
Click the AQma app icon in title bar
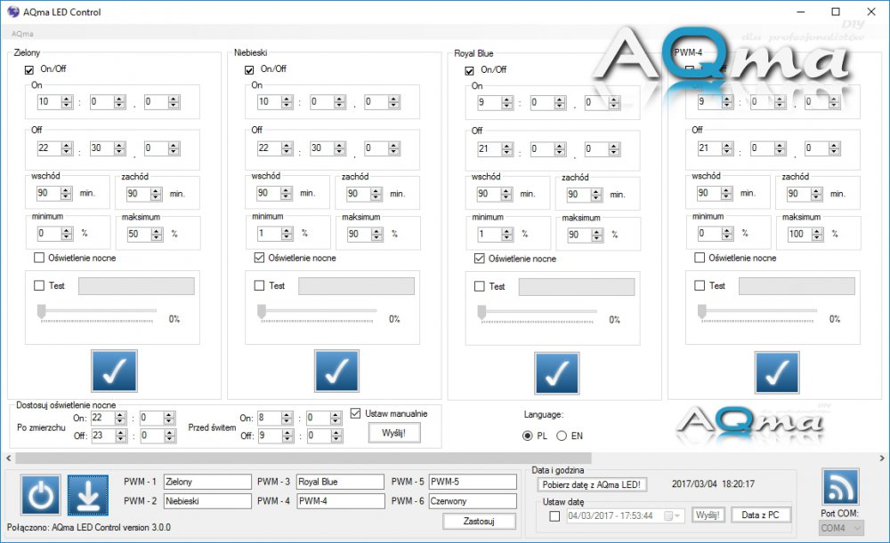(12, 12)
